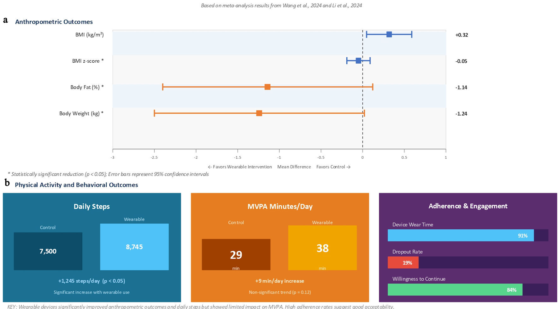559x309 pixels.
Task: Click the +1,245 steps/day summary text
Action: coord(91,281)
